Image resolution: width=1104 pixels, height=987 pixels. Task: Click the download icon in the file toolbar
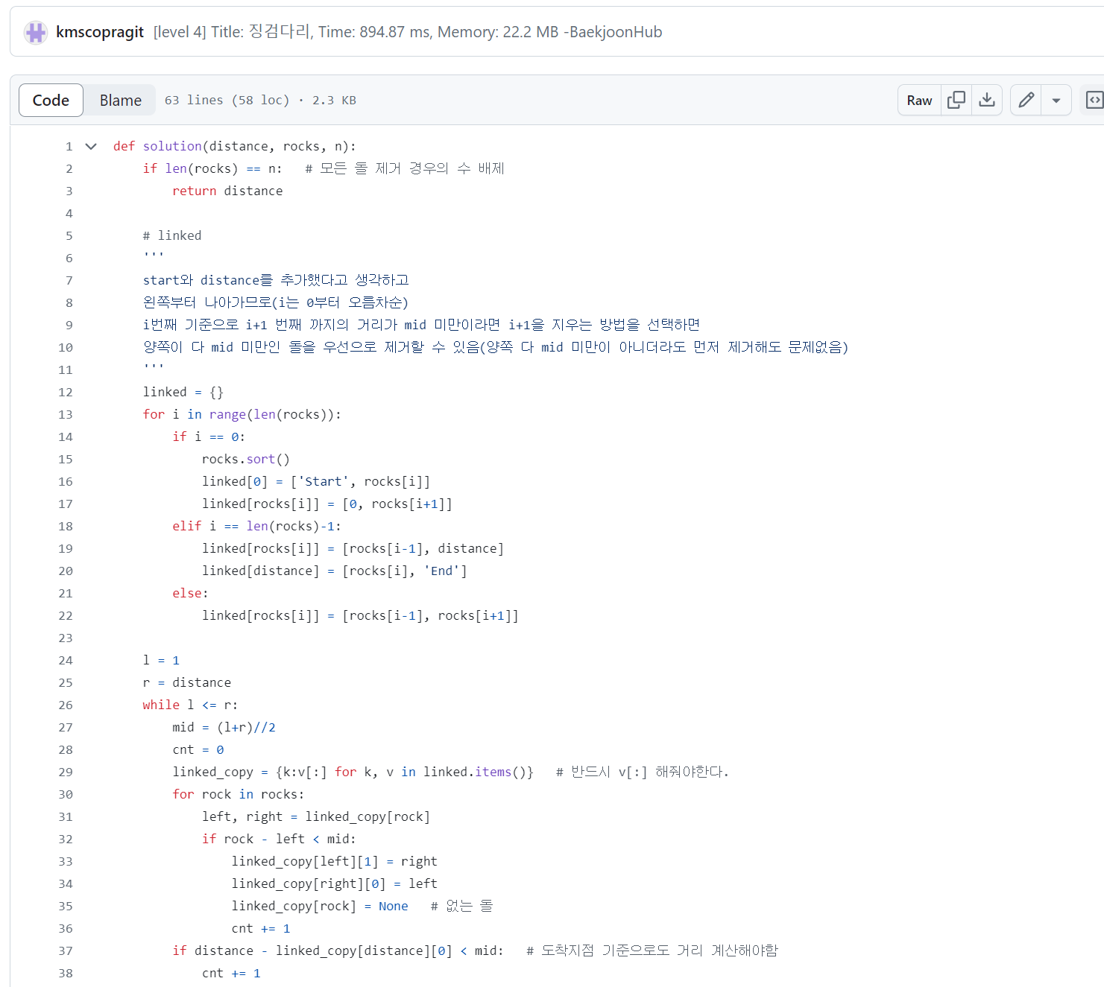coord(987,99)
